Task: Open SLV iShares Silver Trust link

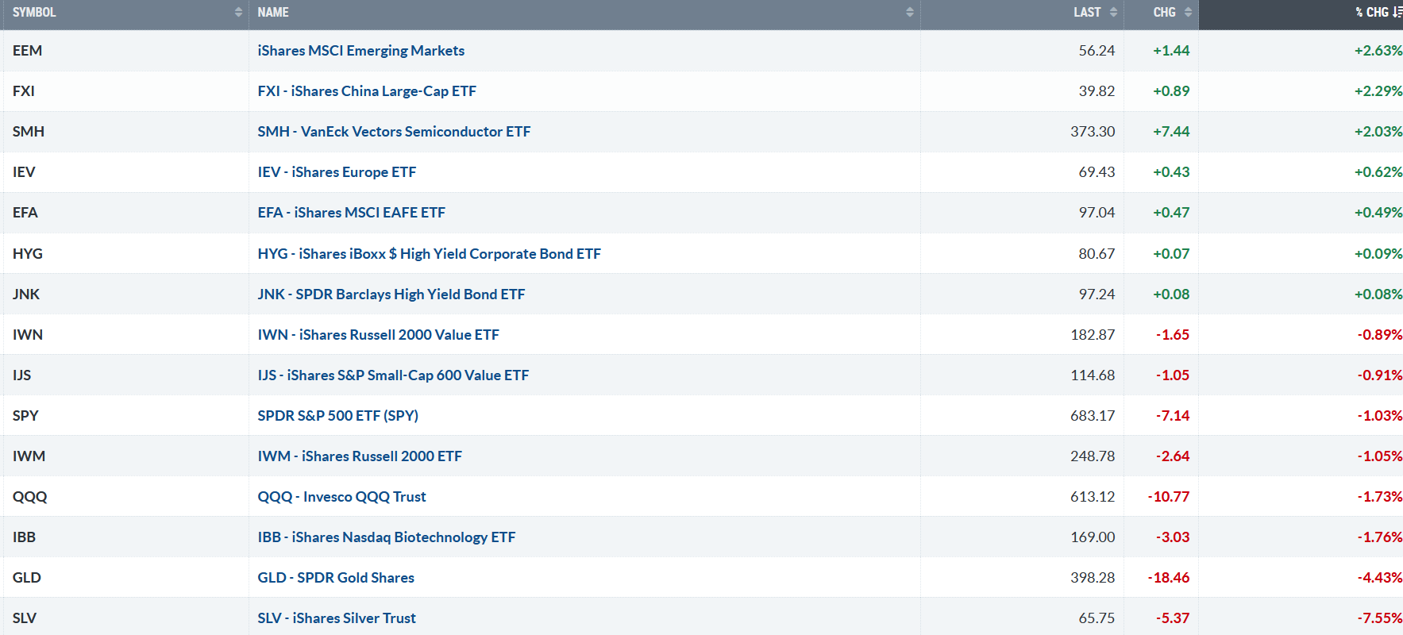Action: [x=336, y=618]
